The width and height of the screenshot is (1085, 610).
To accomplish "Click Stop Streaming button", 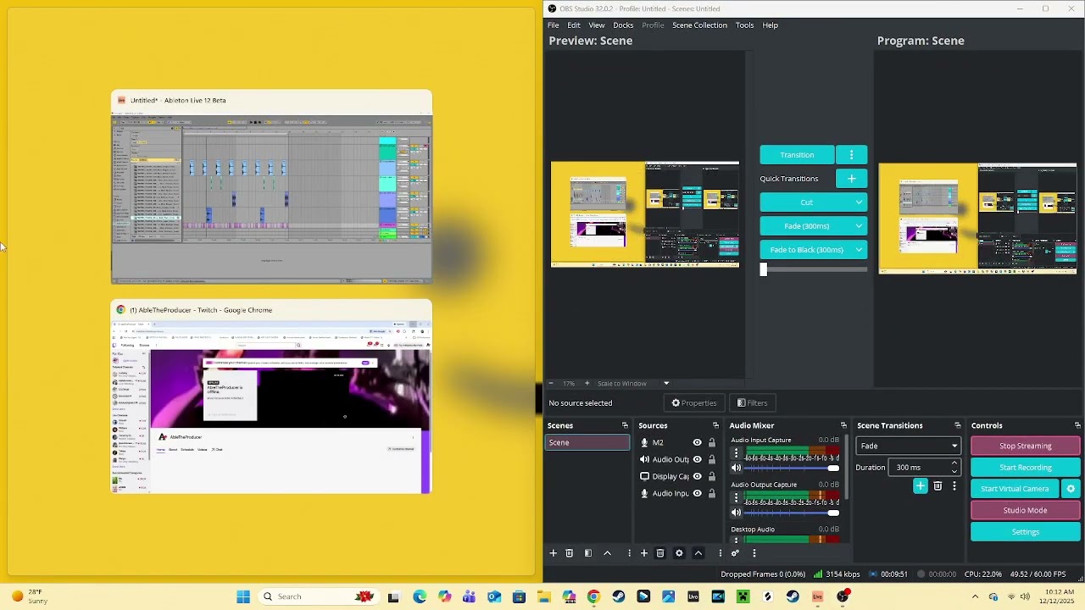I will [x=1026, y=446].
